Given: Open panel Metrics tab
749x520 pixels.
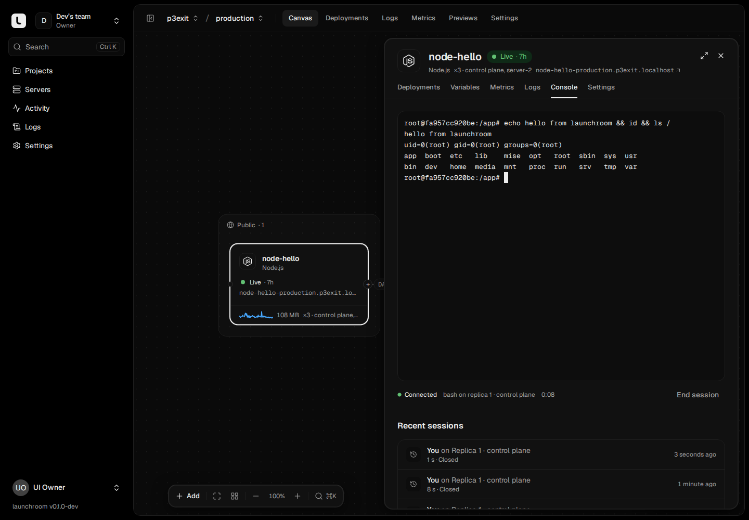Looking at the screenshot, I should [x=502, y=87].
